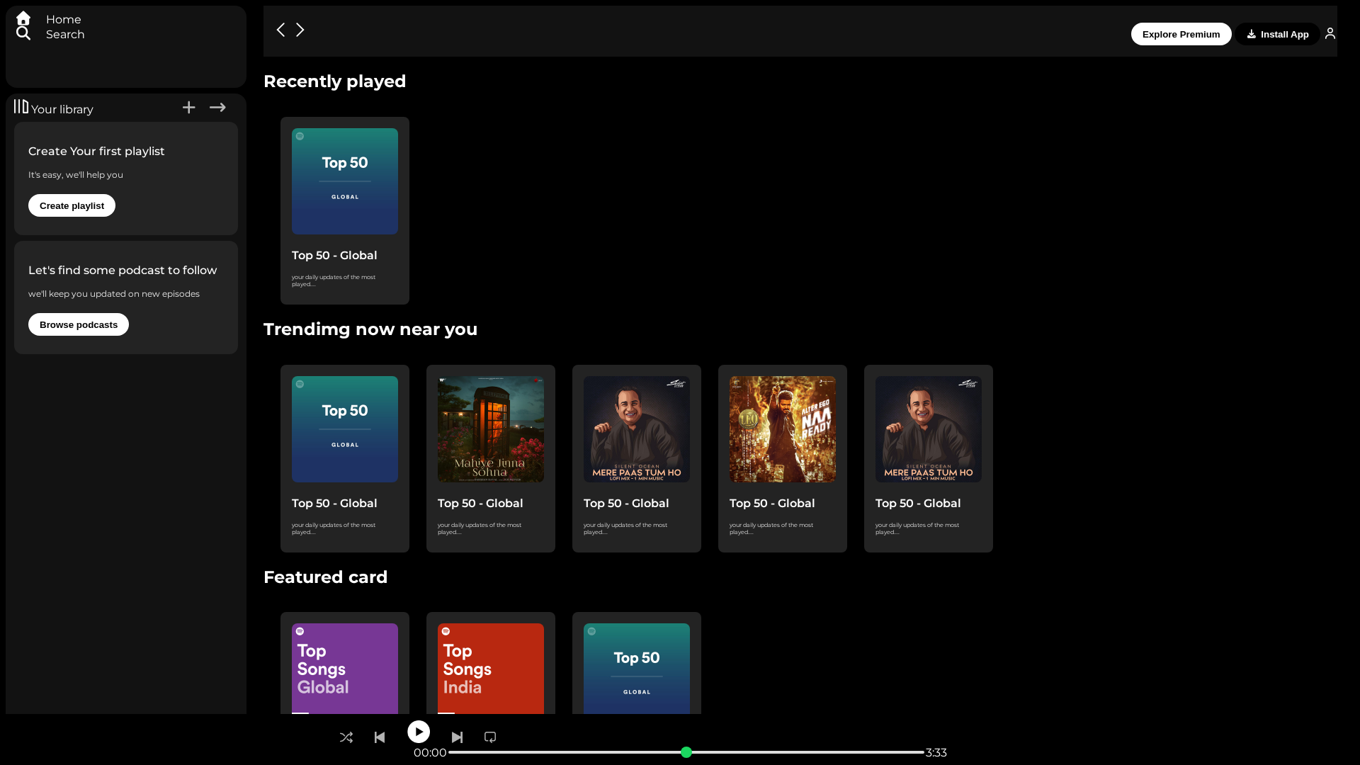This screenshot has width=1360, height=765.
Task: Click the play button
Action: 419,732
